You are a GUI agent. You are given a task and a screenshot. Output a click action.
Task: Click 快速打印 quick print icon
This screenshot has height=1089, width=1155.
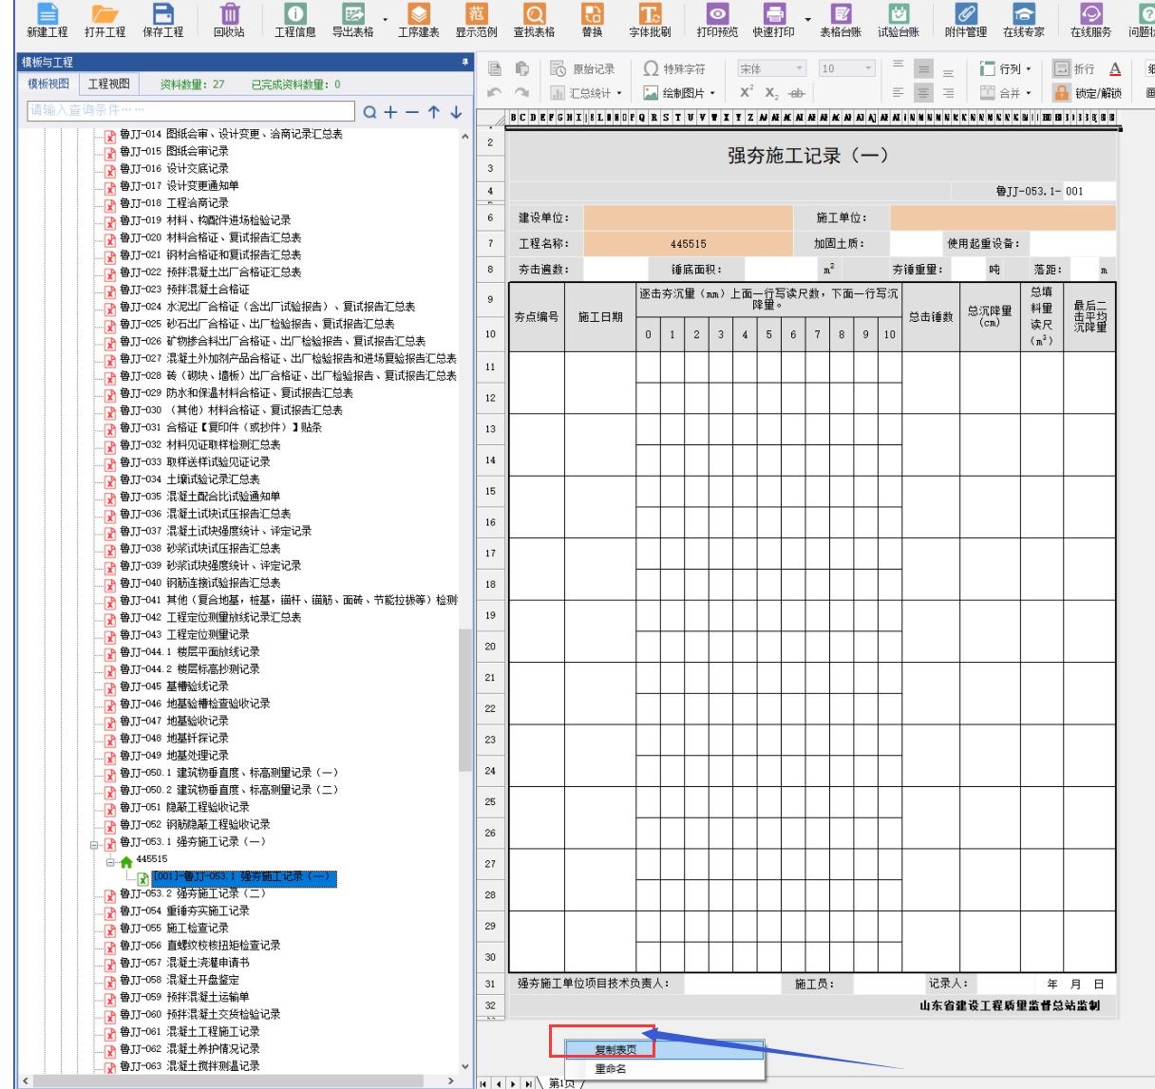tap(774, 19)
